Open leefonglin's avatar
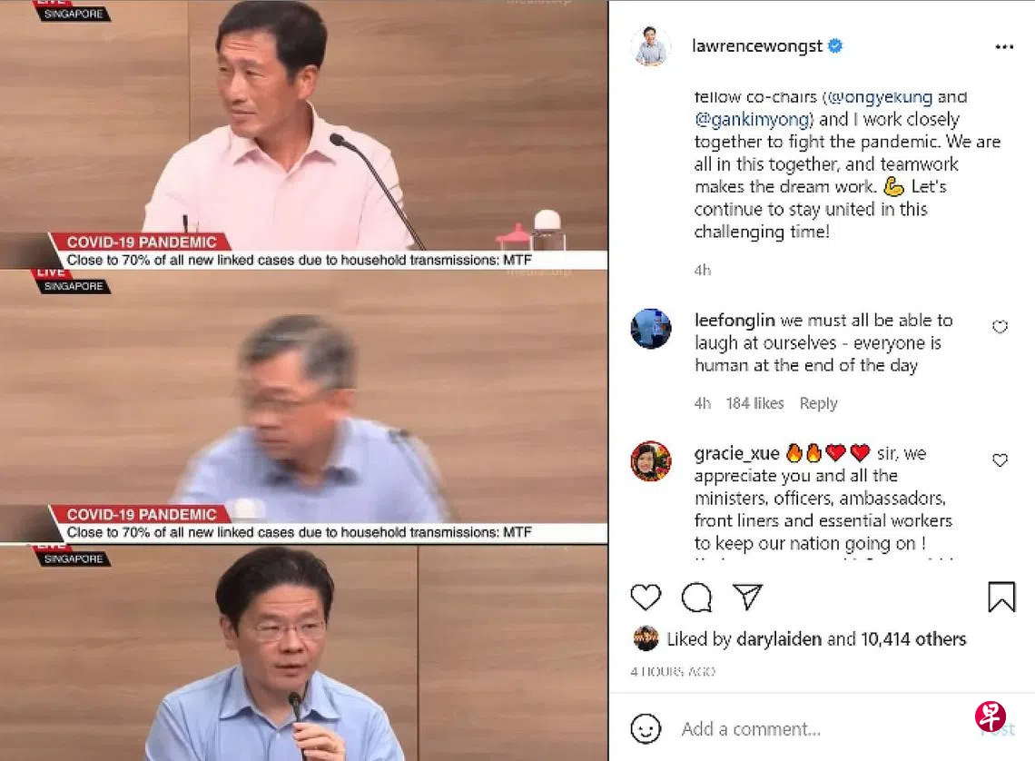Screen dimensions: 1035x761 [651, 328]
